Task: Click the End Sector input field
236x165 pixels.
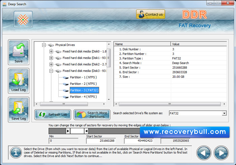Action: 139,141
